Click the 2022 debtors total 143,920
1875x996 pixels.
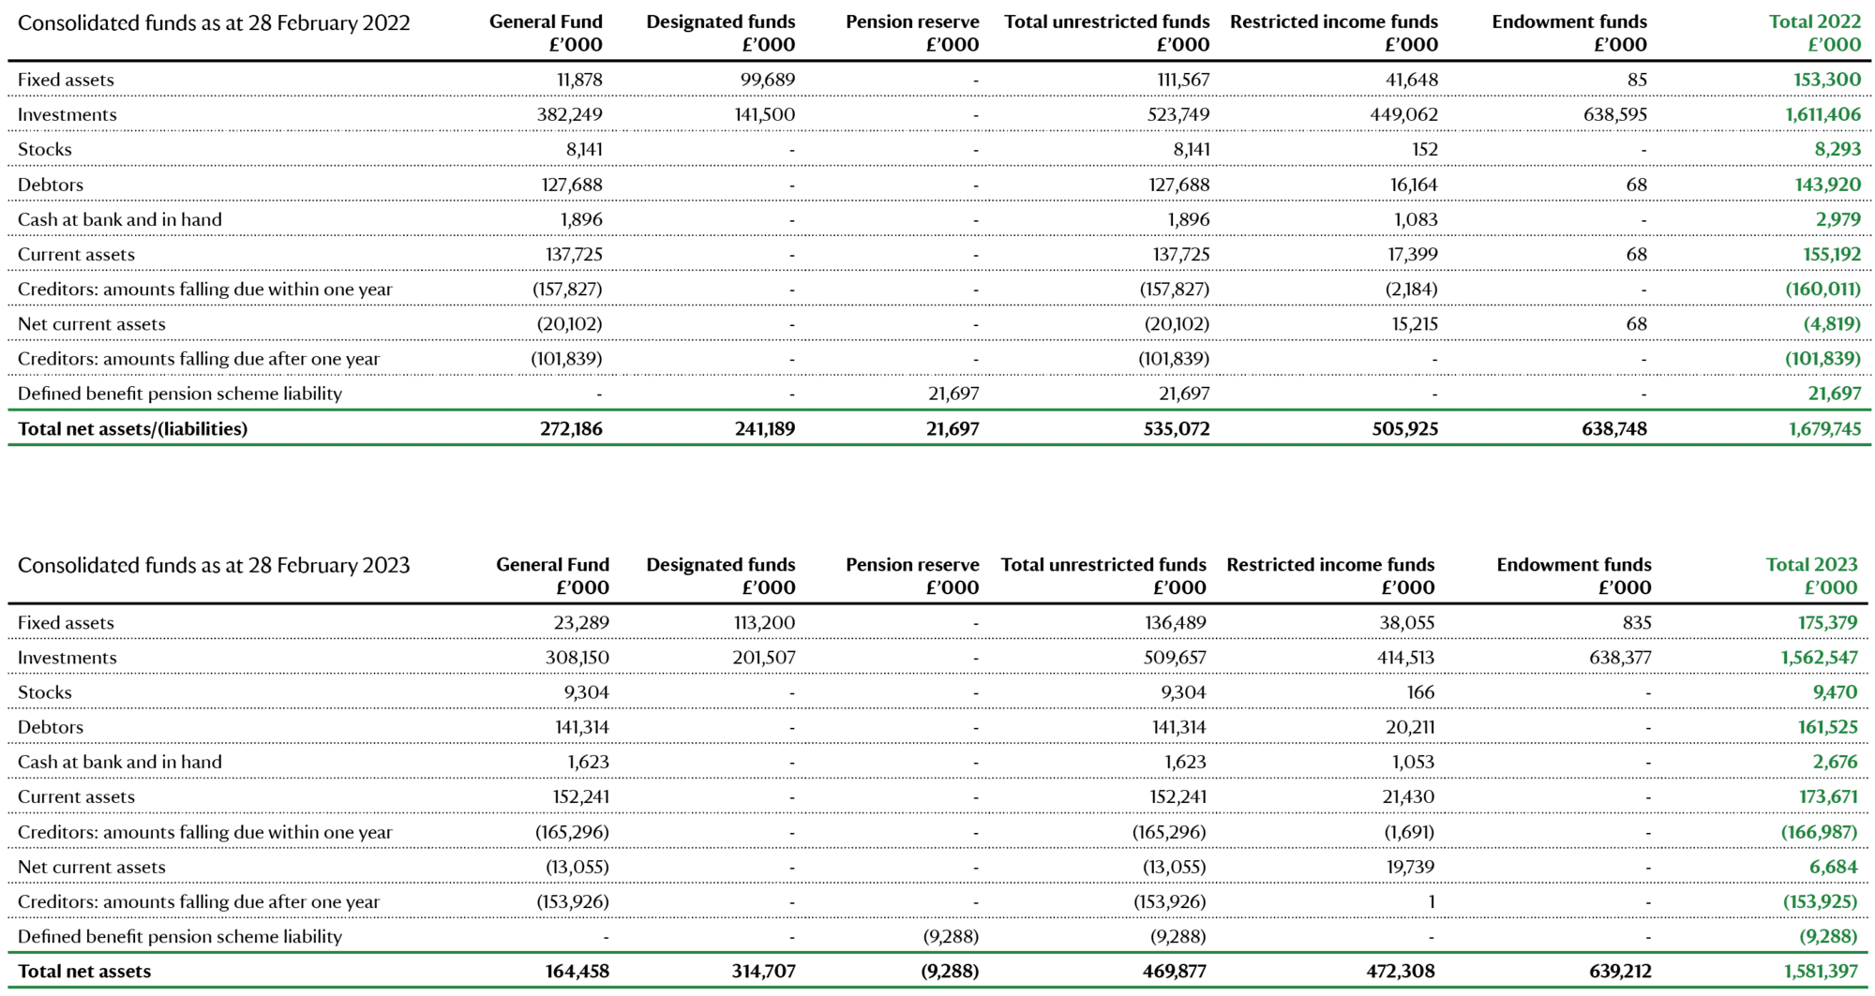tap(1828, 185)
